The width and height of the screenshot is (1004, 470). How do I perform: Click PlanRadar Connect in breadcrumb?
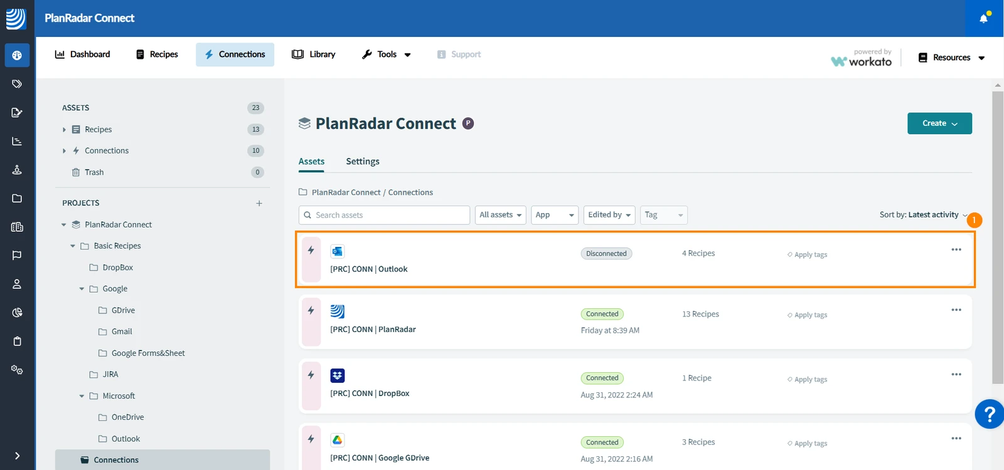tap(346, 192)
